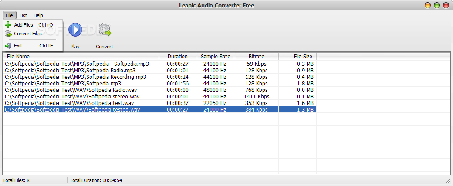Select the MP3\Softpedia.mp3 file row
Viewport: 453px width, 186px height.
[160, 84]
